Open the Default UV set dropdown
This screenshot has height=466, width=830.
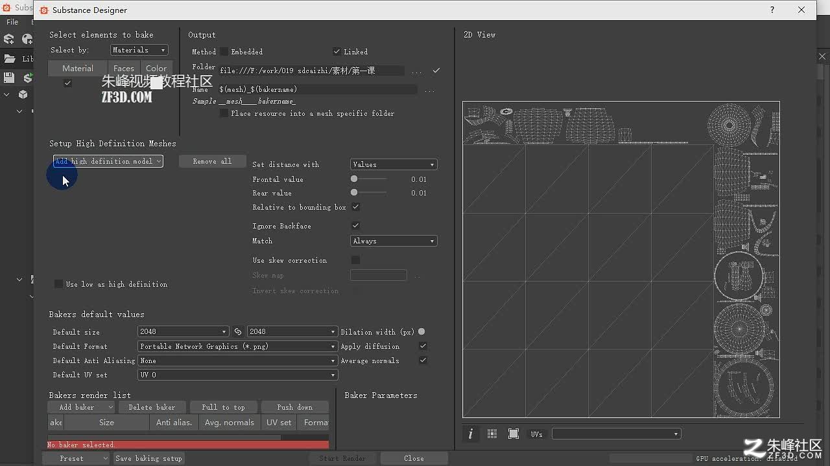point(237,375)
